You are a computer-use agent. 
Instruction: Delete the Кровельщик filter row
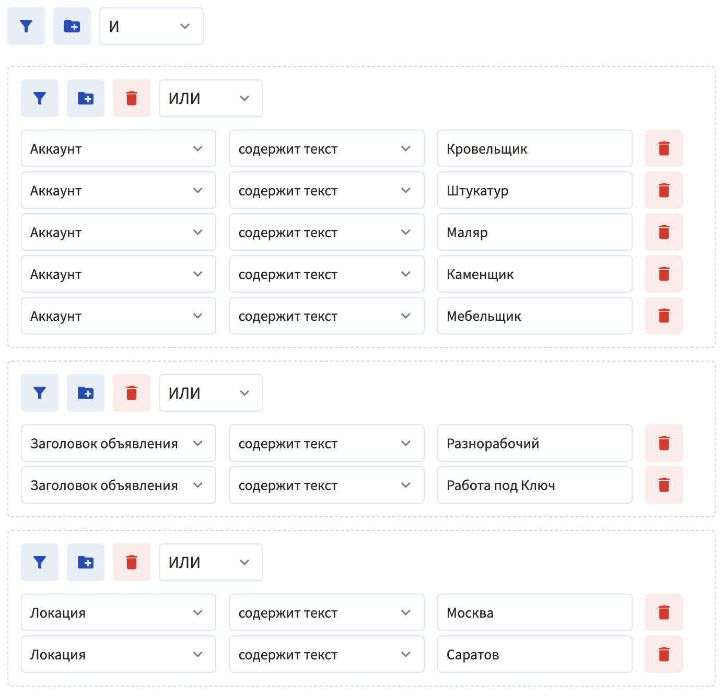pyautogui.click(x=663, y=148)
